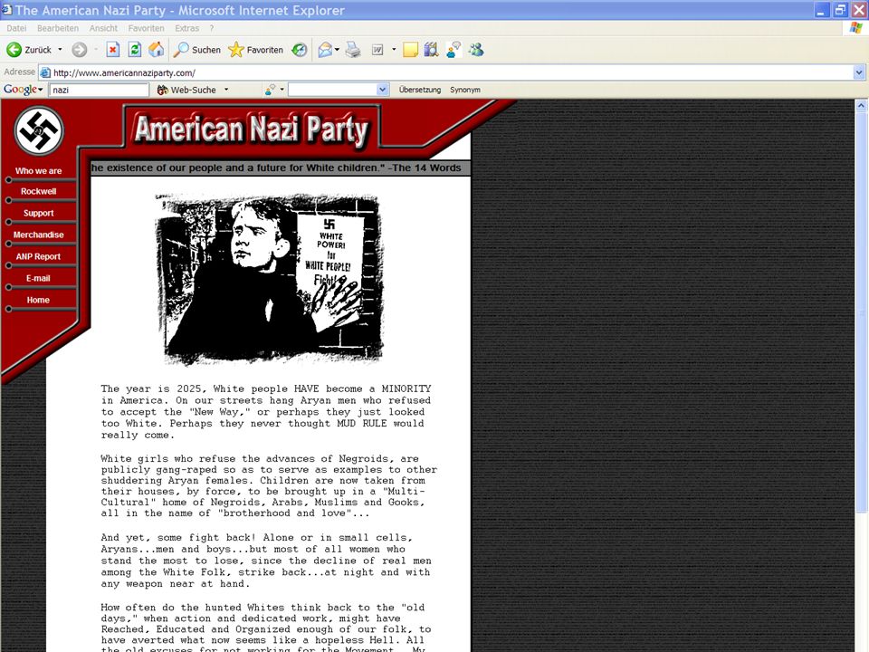Follow the Merchandise sidebar link

38,235
